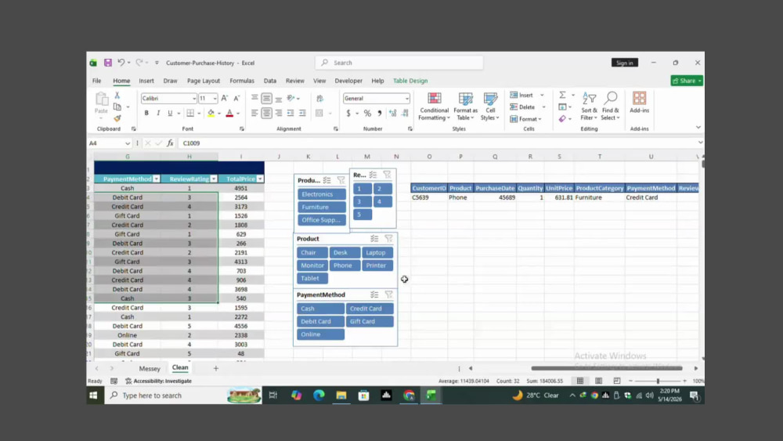This screenshot has height=441, width=783.
Task: Toggle multi-select on Product slicer
Action: [374, 239]
